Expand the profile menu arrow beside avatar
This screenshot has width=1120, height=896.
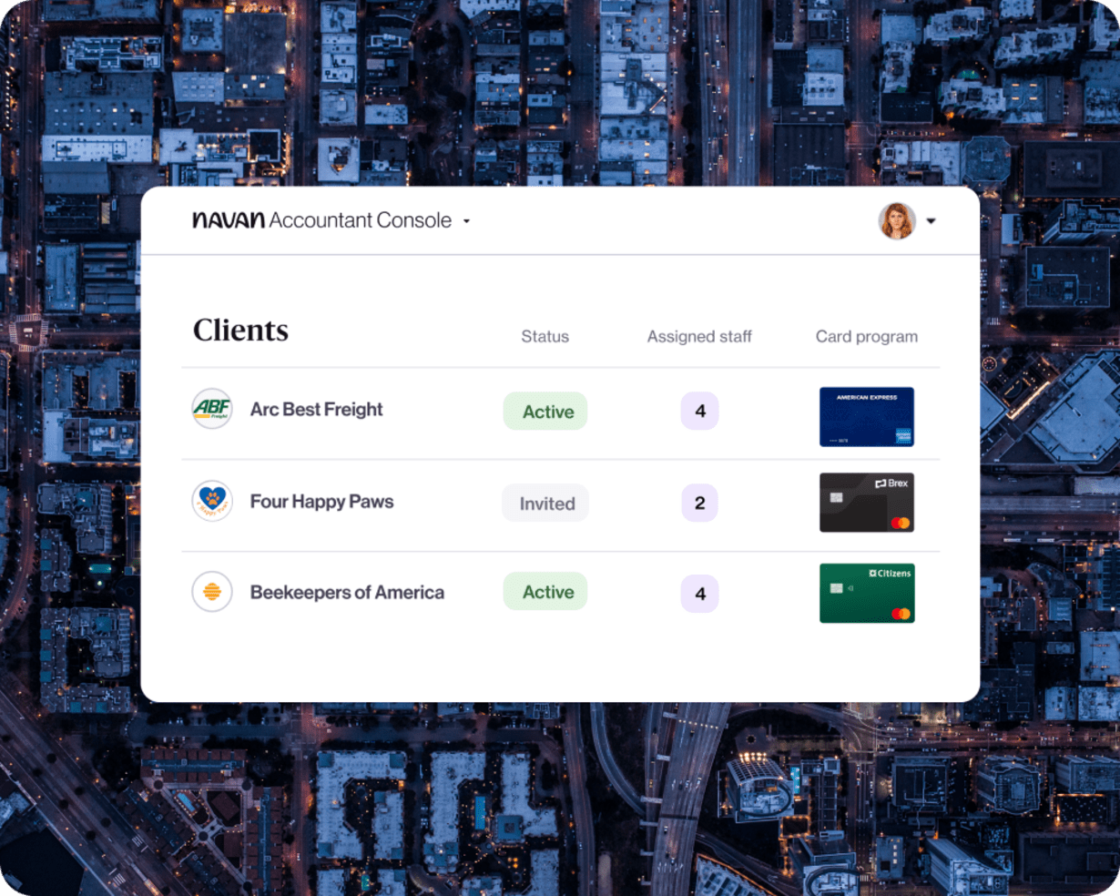[x=931, y=221]
